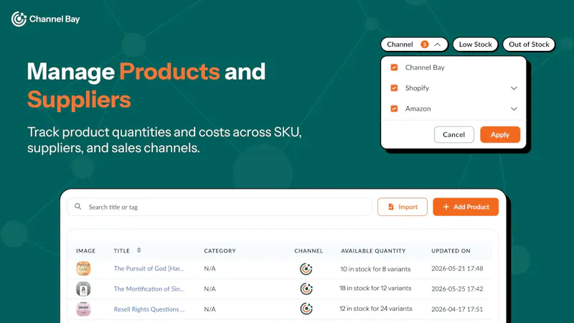Click the Channel Bay label in filter list
This screenshot has width=574, height=323.
[425, 67]
